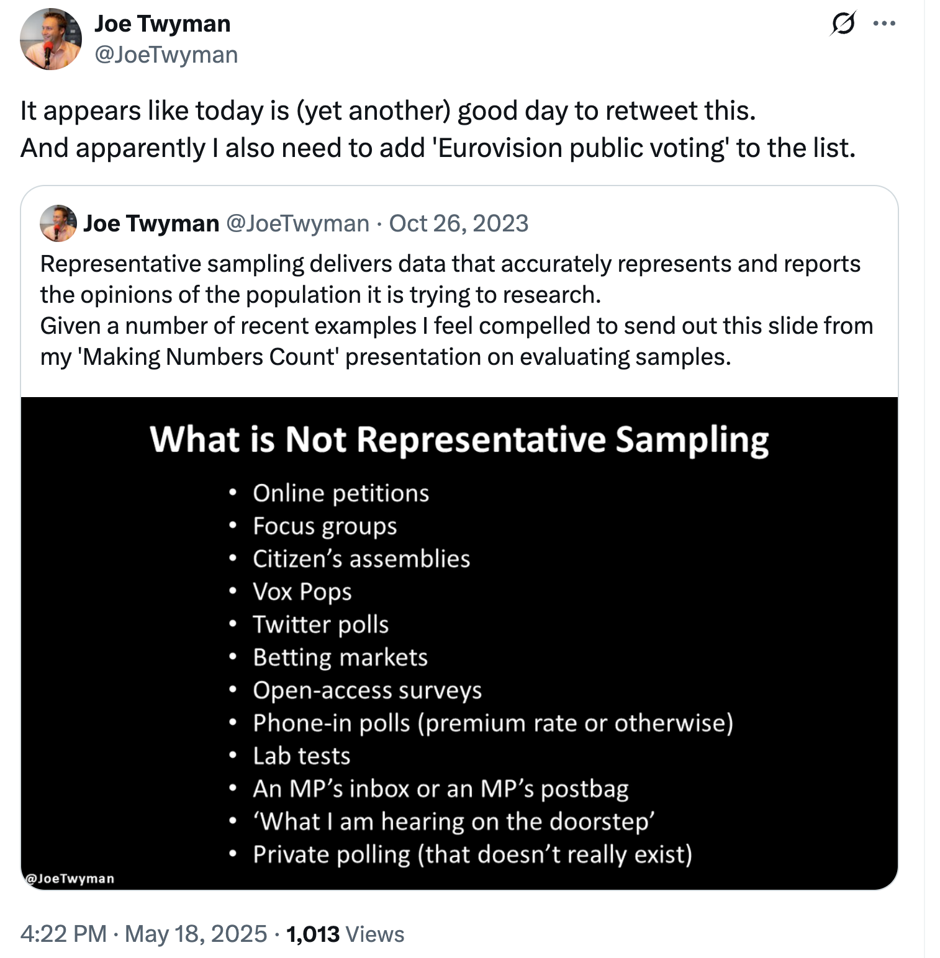Click the Grok explain icon

click(843, 24)
